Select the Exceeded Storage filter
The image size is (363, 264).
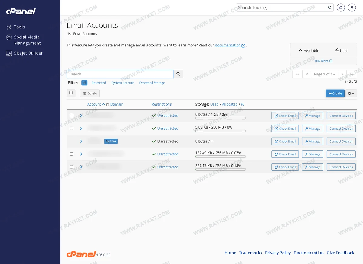(x=152, y=83)
